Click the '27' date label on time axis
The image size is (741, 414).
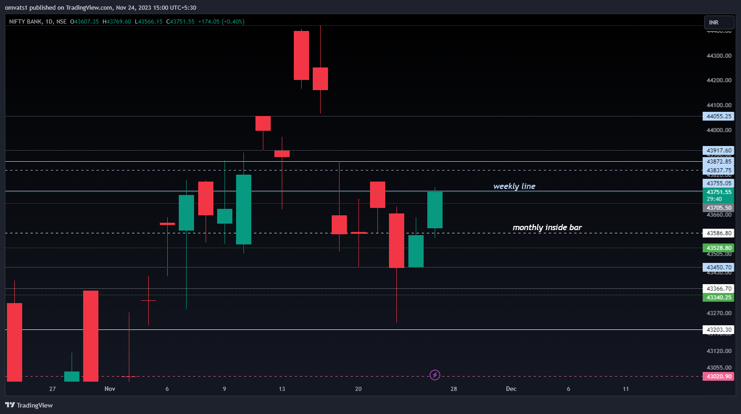click(x=52, y=389)
